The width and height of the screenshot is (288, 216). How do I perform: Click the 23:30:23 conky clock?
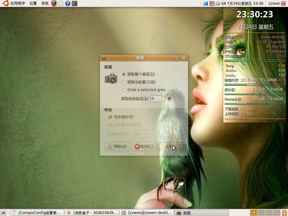point(255,14)
